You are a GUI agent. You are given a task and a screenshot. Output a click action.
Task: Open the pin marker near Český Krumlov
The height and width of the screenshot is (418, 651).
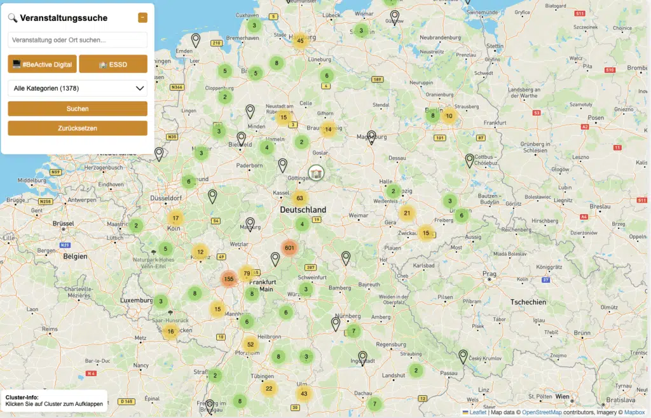(463, 356)
